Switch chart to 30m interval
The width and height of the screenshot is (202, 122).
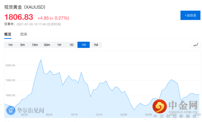coord(47,45)
